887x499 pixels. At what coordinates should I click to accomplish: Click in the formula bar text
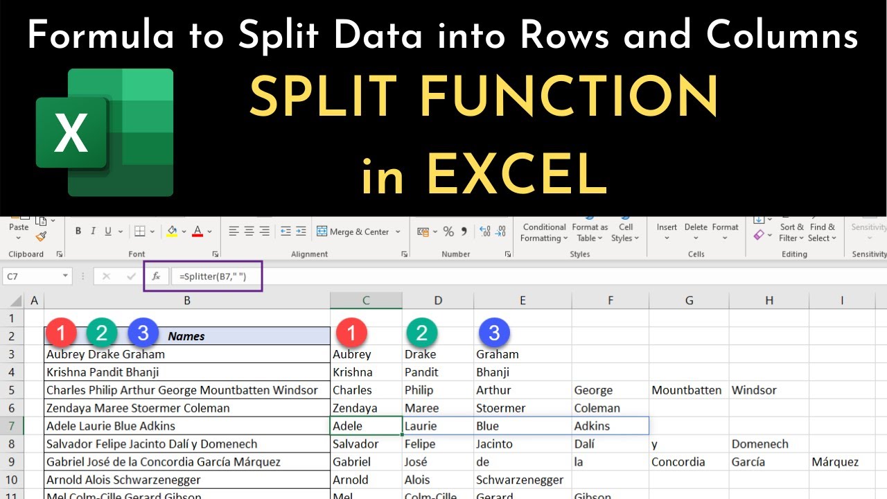coord(213,277)
